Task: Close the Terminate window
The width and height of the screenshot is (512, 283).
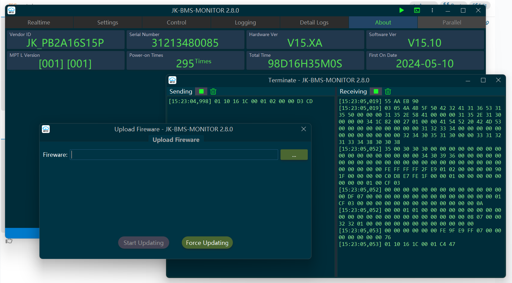Action: pyautogui.click(x=498, y=80)
